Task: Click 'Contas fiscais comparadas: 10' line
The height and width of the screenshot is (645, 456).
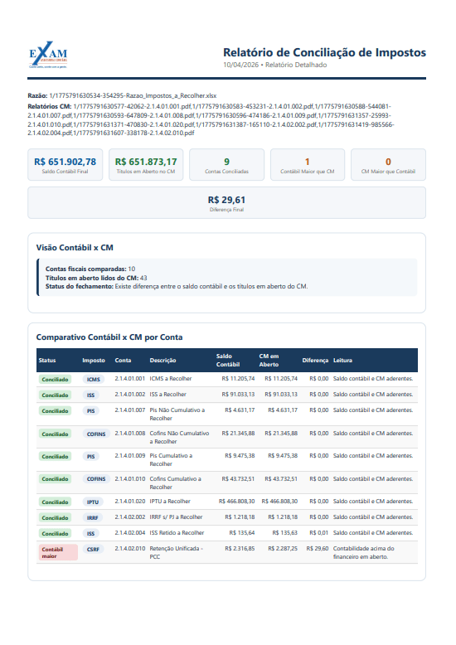Action: click(x=90, y=269)
